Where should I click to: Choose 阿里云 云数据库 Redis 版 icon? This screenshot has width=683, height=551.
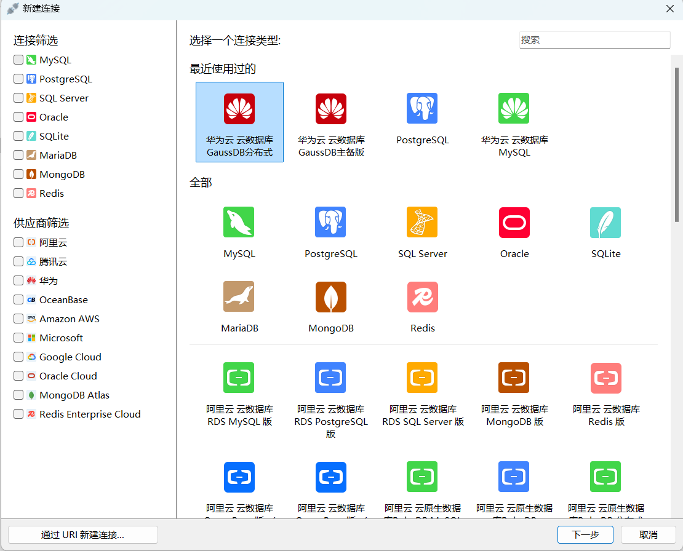coord(606,378)
